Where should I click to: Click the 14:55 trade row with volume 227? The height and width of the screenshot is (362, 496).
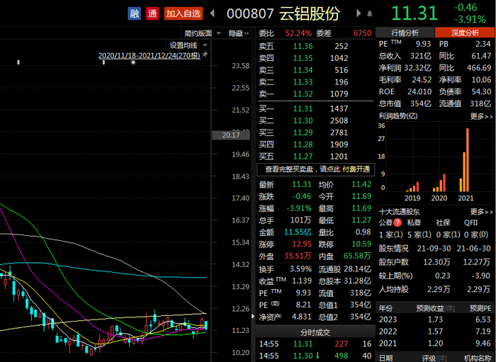point(315,344)
